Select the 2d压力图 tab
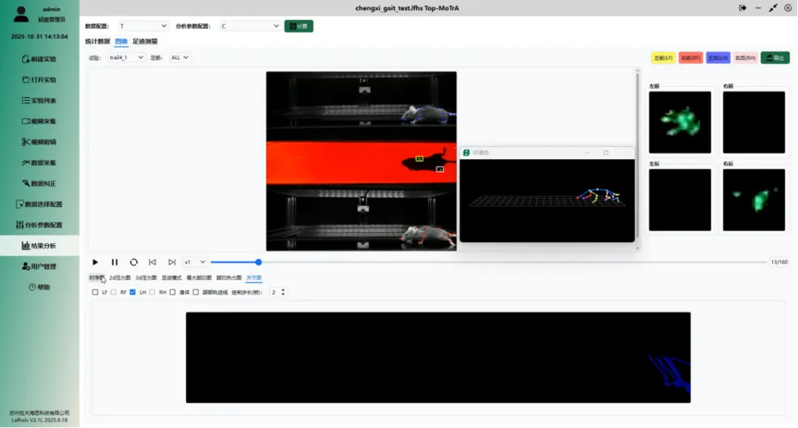The height and width of the screenshot is (428, 798). (x=120, y=277)
